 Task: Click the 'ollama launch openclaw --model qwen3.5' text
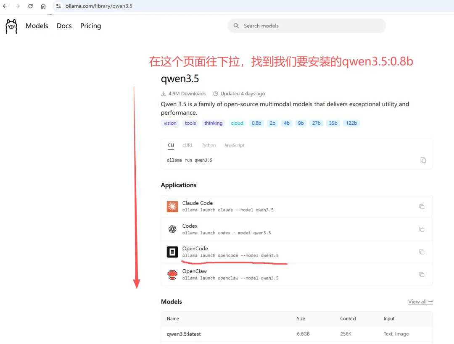click(x=230, y=278)
